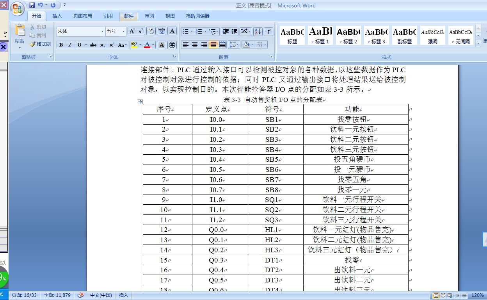Screen dimensions: 487x300
Task: Apply the 标题 2 style
Action: (348, 36)
